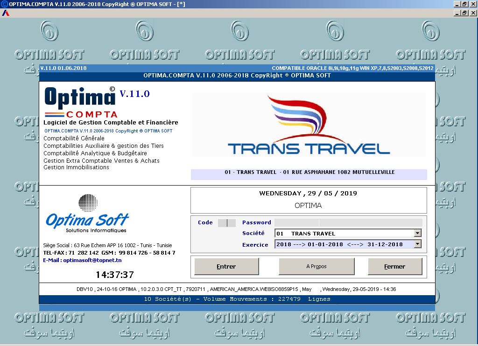The height and width of the screenshot is (346, 478).
Task: Click Logiciel de Gestion Comptable et Financière
Action: [111, 123]
